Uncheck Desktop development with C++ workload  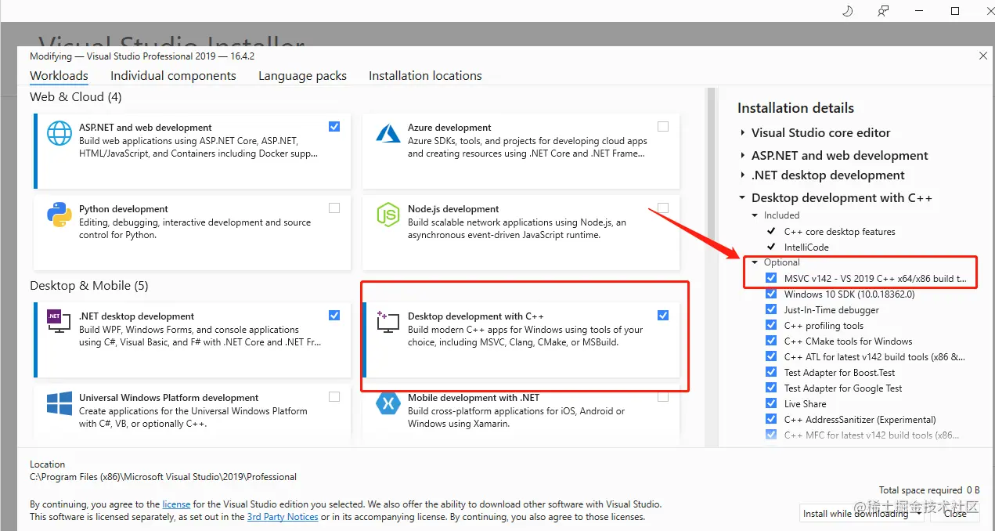click(663, 315)
